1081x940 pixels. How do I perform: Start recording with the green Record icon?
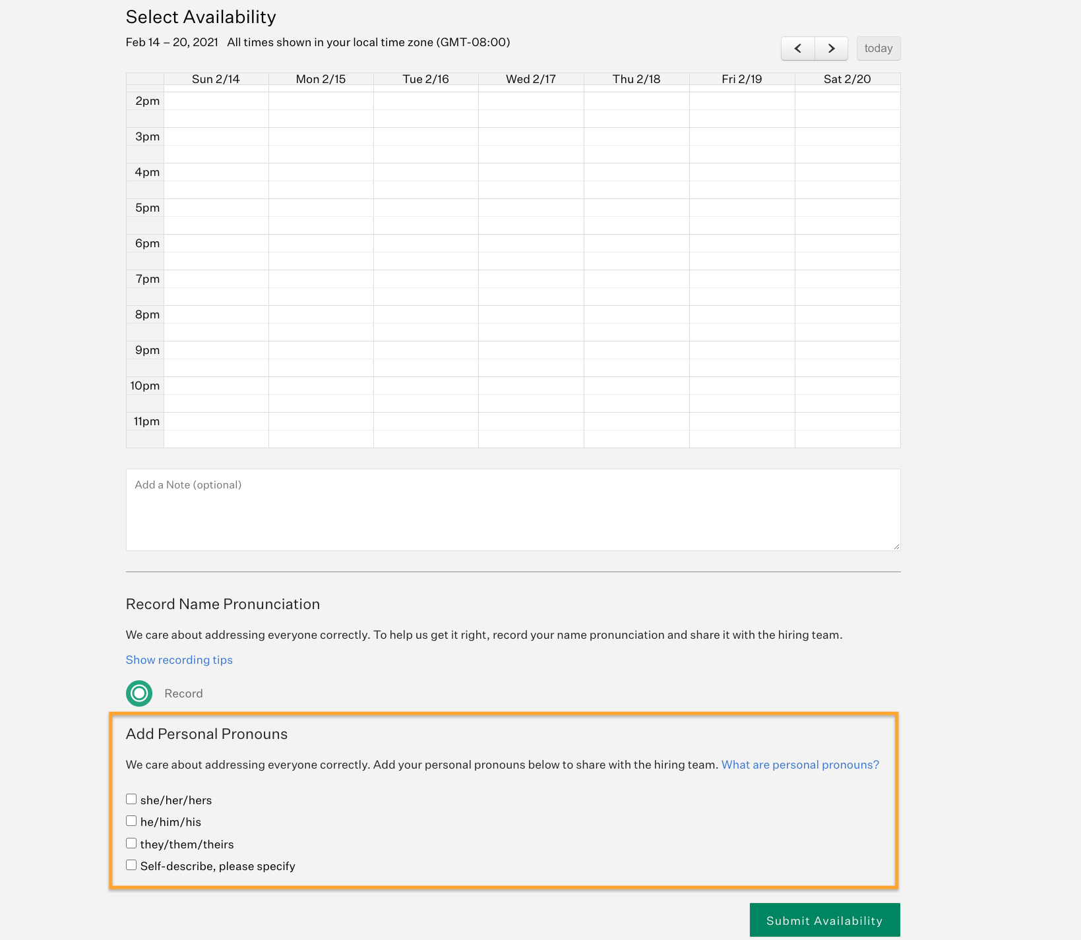139,693
